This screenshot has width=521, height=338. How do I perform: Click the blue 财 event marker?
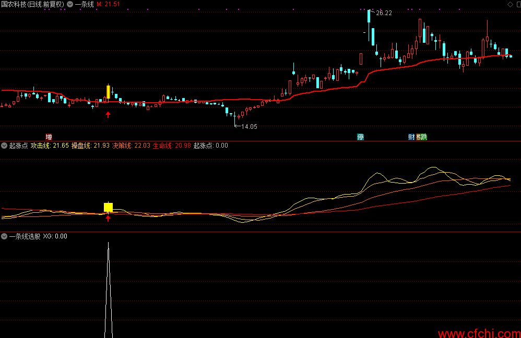click(x=411, y=137)
